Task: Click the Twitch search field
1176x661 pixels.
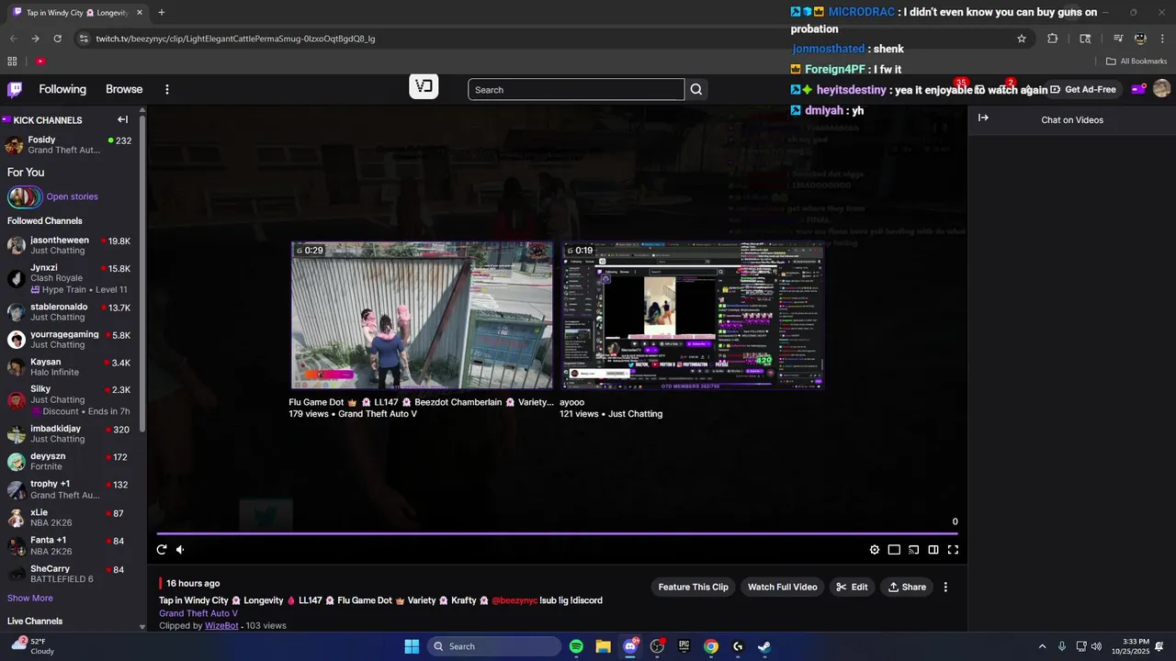Action: [576, 89]
